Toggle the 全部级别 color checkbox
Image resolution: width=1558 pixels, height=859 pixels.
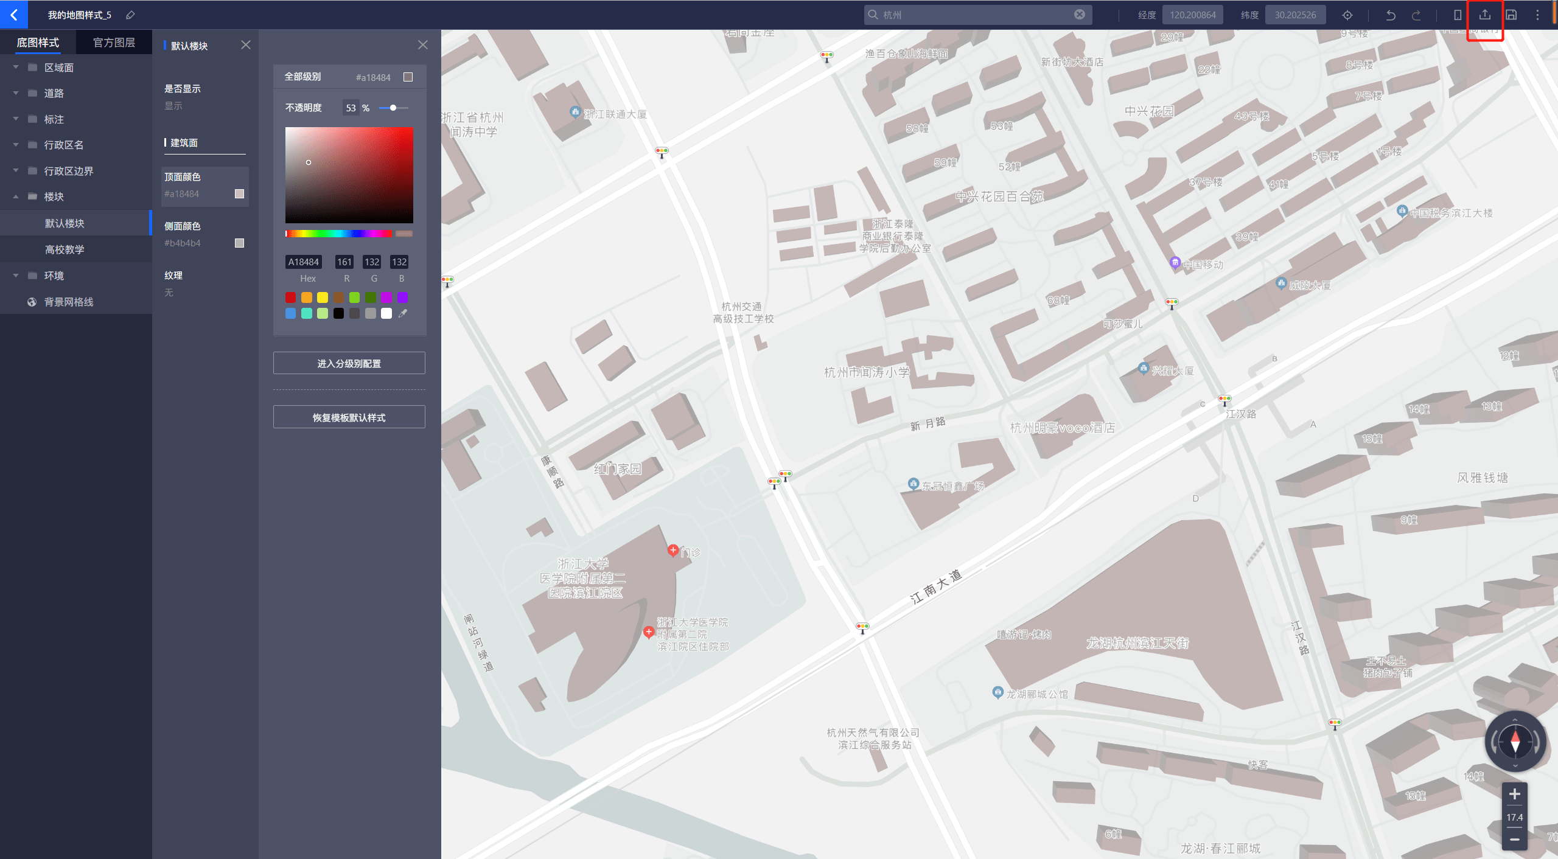tap(408, 77)
